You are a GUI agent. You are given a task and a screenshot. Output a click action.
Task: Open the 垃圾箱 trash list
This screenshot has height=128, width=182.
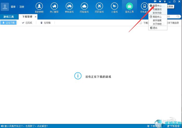(45, 23)
